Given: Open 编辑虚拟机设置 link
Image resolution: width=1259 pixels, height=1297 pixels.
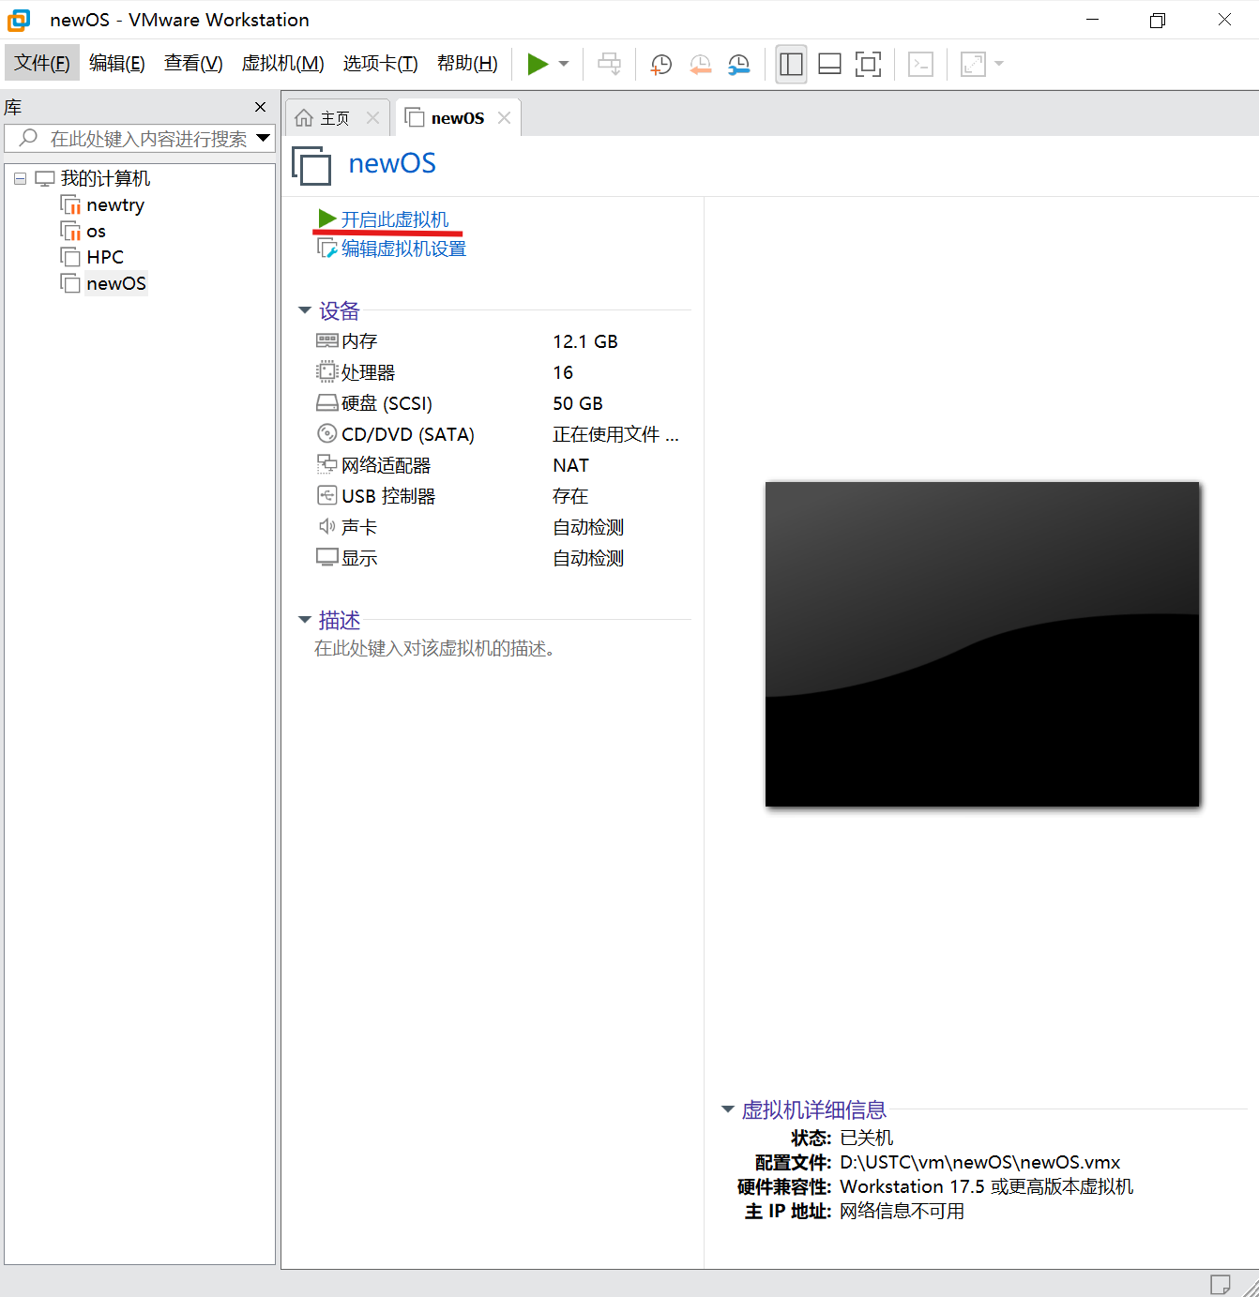Looking at the screenshot, I should [x=402, y=248].
